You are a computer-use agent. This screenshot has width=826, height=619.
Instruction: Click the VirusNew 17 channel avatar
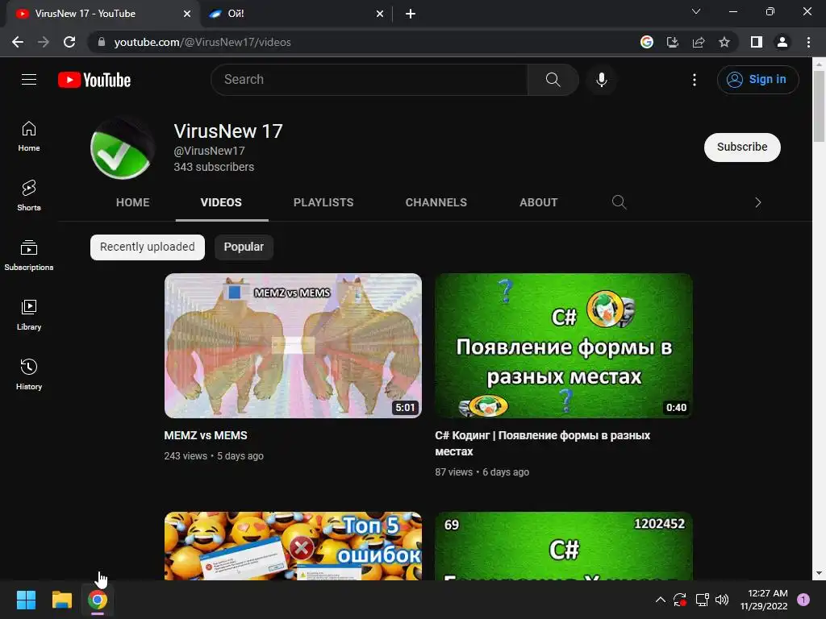122,148
